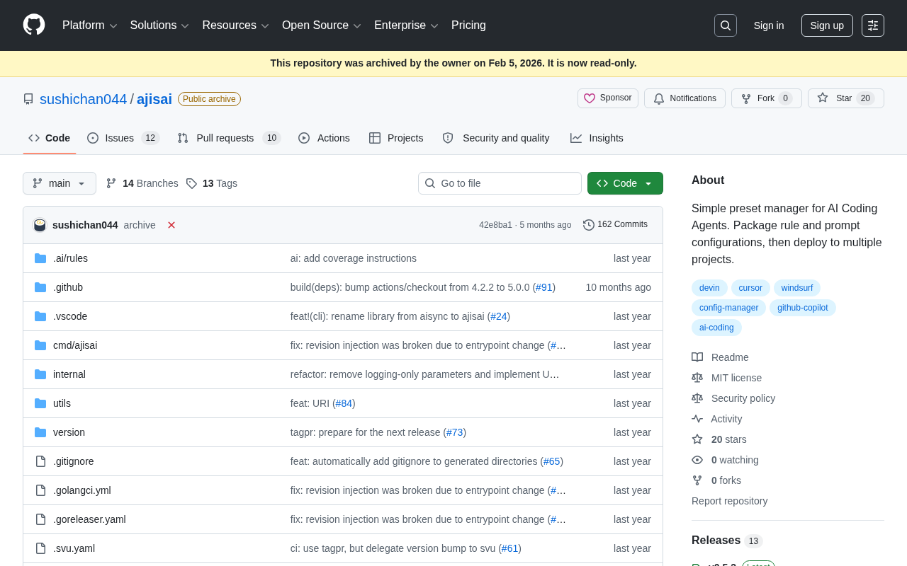Click the cmd/ajisai folder icon
The height and width of the screenshot is (566, 907).
40,345
